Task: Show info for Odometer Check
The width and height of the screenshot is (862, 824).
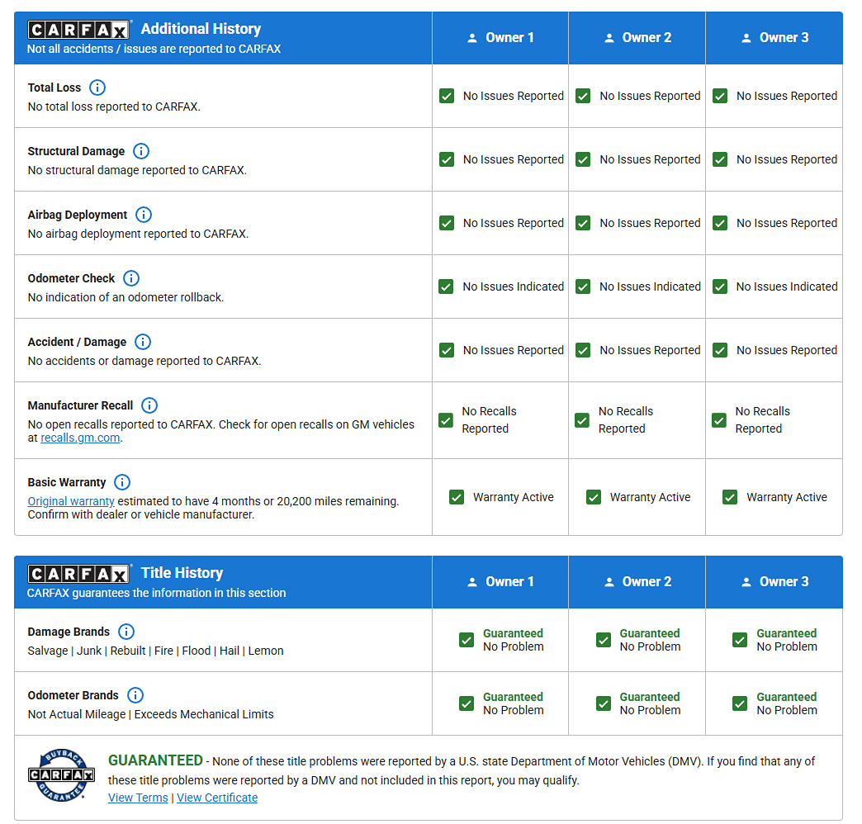Action: [x=131, y=278]
